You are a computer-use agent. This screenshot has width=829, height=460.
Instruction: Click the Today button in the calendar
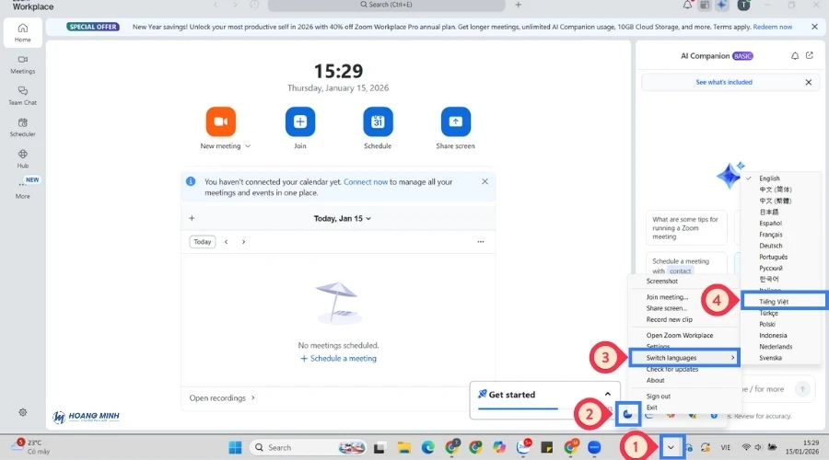[203, 242]
